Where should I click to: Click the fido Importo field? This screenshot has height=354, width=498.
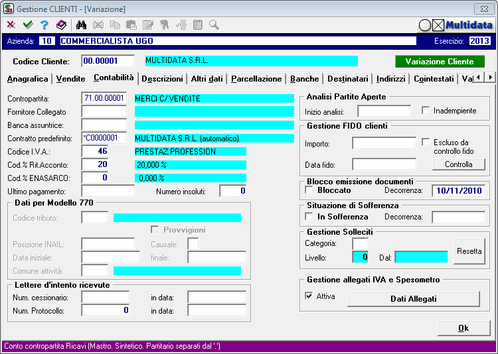pos(384,143)
